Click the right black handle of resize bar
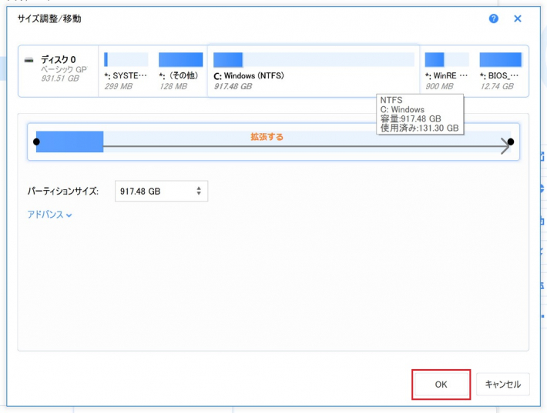Image resolution: width=547 pixels, height=413 pixels. click(510, 142)
